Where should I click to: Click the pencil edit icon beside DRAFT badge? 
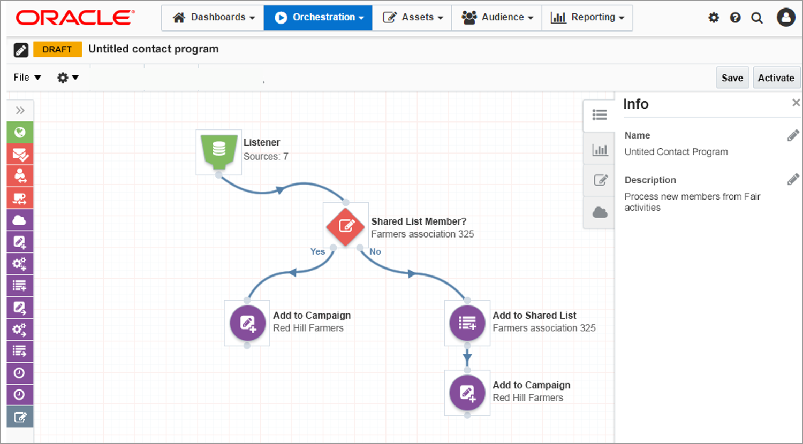(x=21, y=50)
